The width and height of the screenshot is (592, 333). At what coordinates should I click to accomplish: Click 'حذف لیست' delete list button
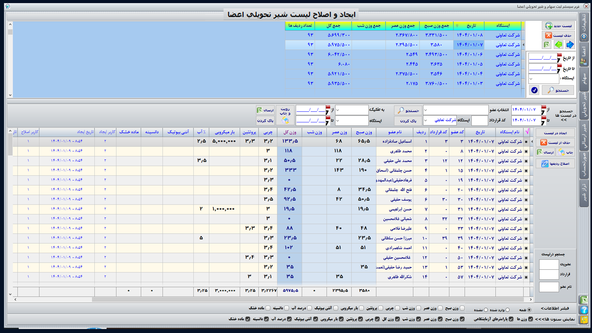point(558,35)
